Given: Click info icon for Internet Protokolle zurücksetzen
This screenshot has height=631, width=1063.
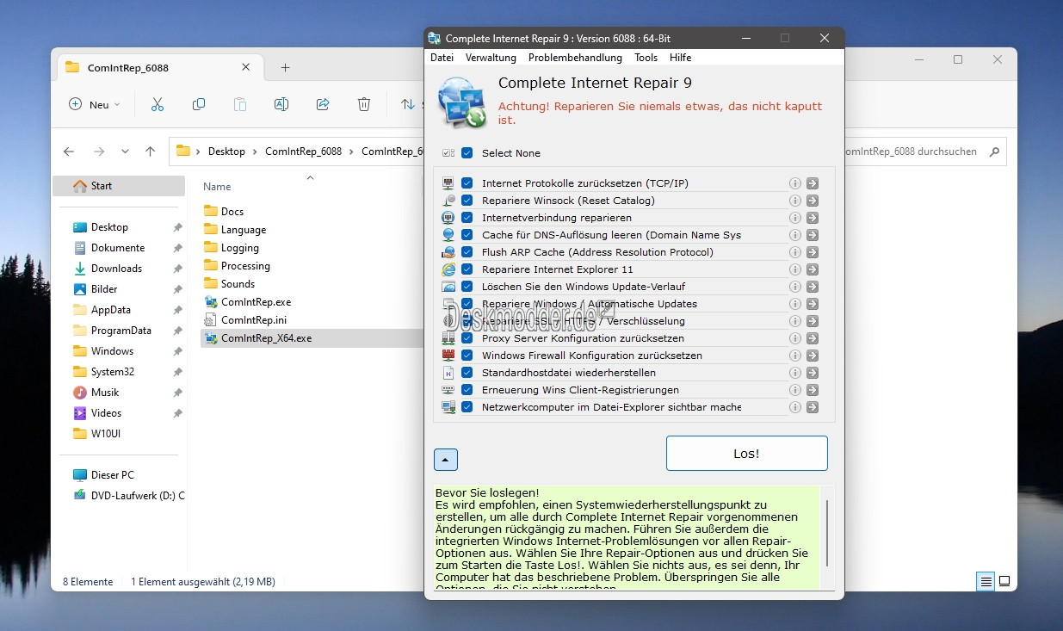Looking at the screenshot, I should tap(795, 183).
